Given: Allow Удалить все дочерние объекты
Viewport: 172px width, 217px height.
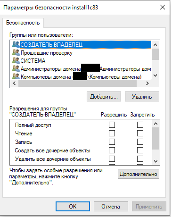Looking at the screenshot, I should click(x=112, y=159).
